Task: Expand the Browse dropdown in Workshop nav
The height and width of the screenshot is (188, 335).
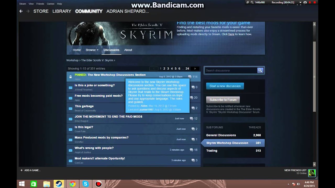Action: click(x=92, y=50)
